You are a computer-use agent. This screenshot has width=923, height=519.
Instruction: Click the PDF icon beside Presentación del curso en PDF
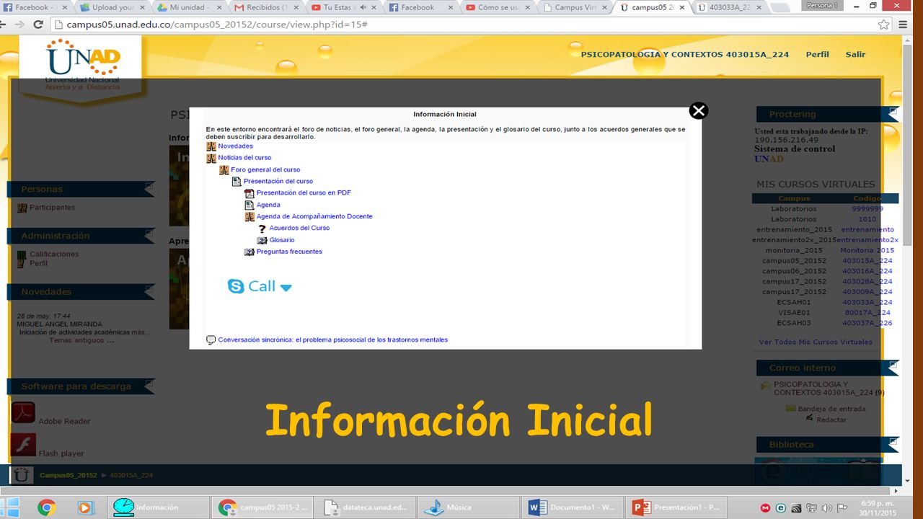(249, 193)
